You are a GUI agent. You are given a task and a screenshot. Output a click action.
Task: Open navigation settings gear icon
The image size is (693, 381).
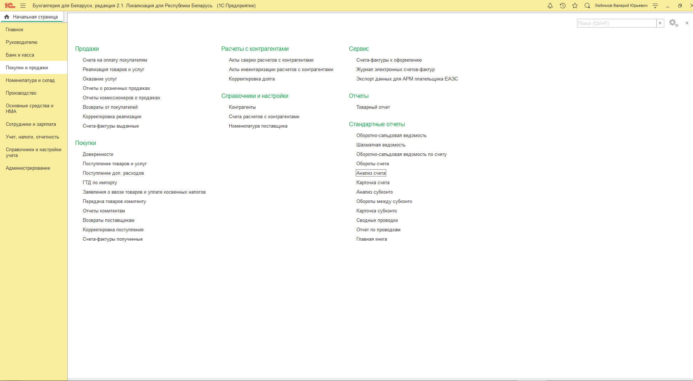pos(673,23)
